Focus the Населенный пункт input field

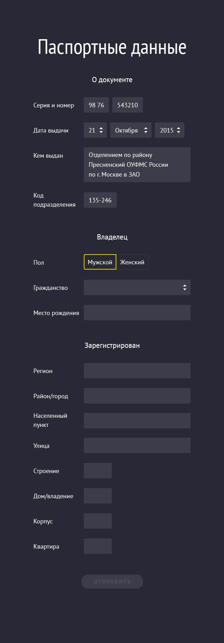(x=137, y=421)
